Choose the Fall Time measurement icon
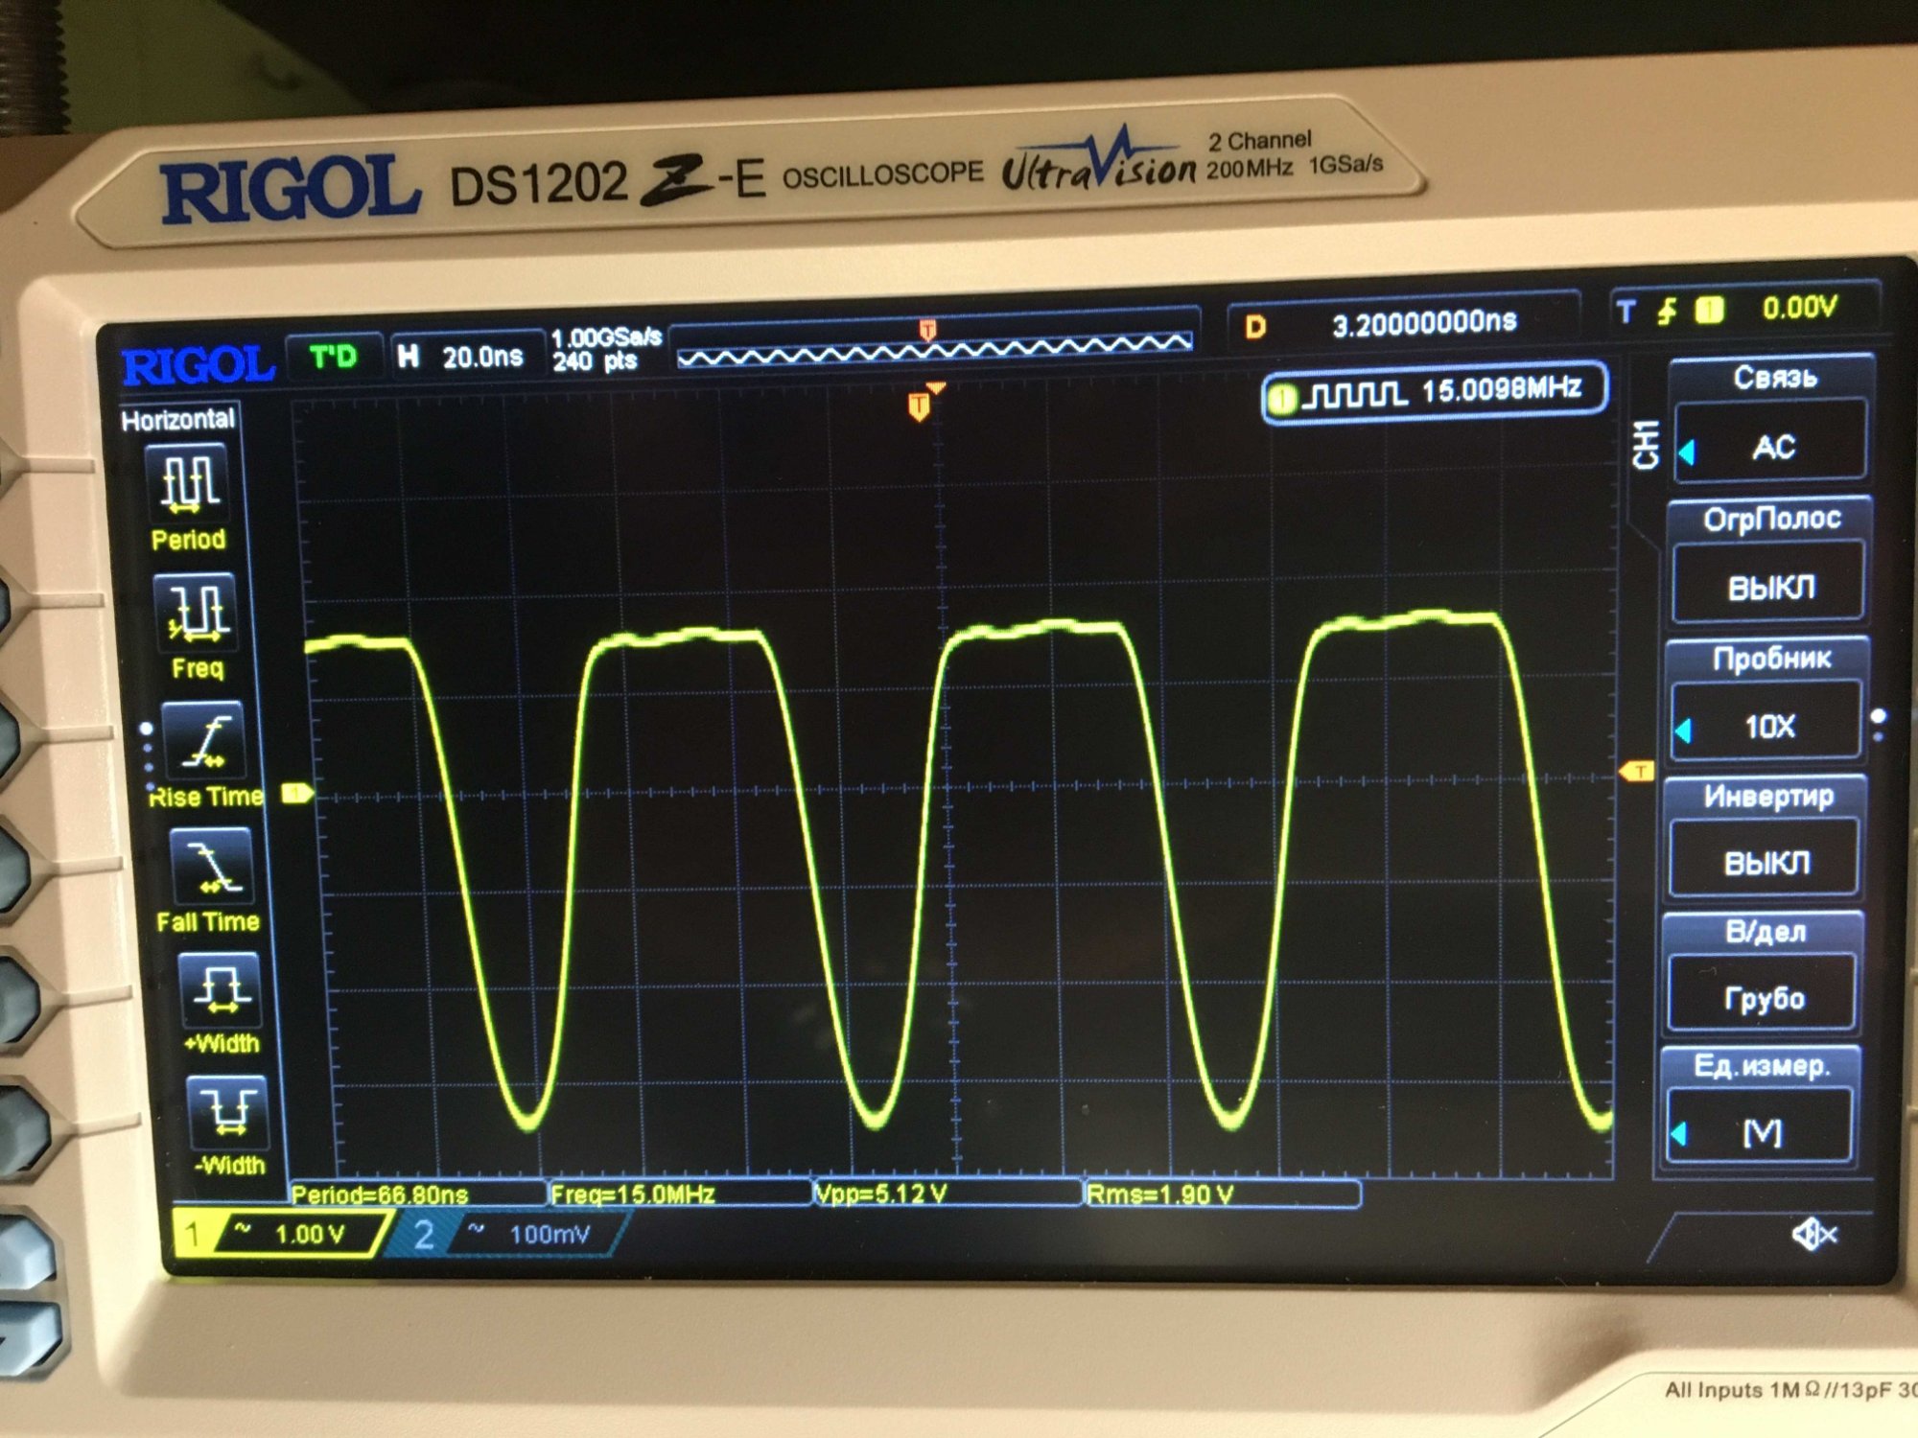1918x1438 pixels. tap(214, 867)
